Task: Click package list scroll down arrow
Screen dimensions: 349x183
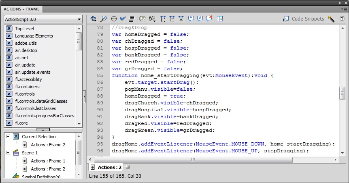Action: point(79,124)
